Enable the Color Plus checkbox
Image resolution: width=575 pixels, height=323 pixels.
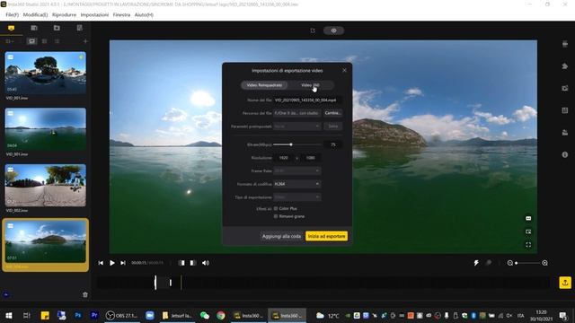coord(276,208)
